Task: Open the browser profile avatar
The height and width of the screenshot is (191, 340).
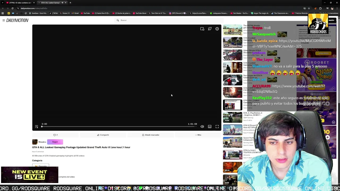Action: click(x=332, y=8)
